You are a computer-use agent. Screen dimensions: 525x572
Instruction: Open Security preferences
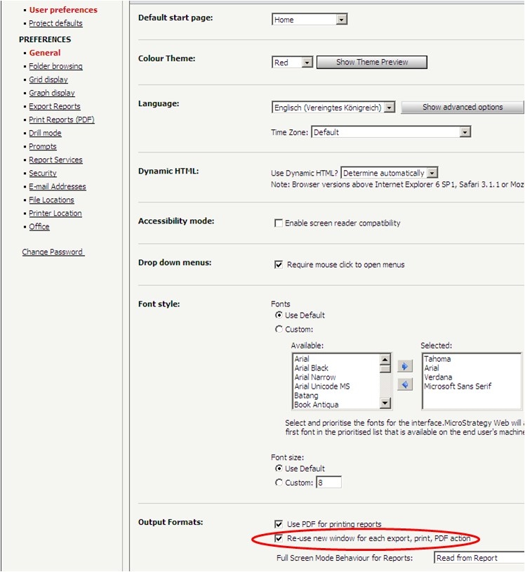(43, 174)
